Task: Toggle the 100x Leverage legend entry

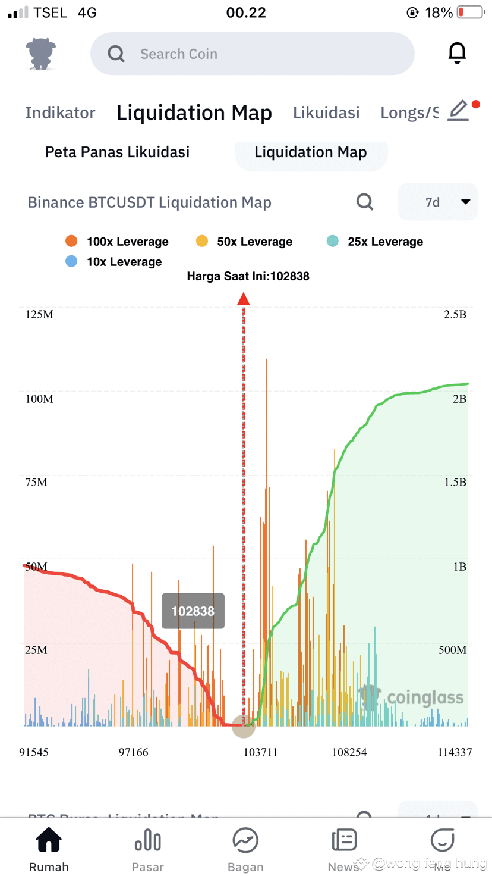Action: coord(117,241)
